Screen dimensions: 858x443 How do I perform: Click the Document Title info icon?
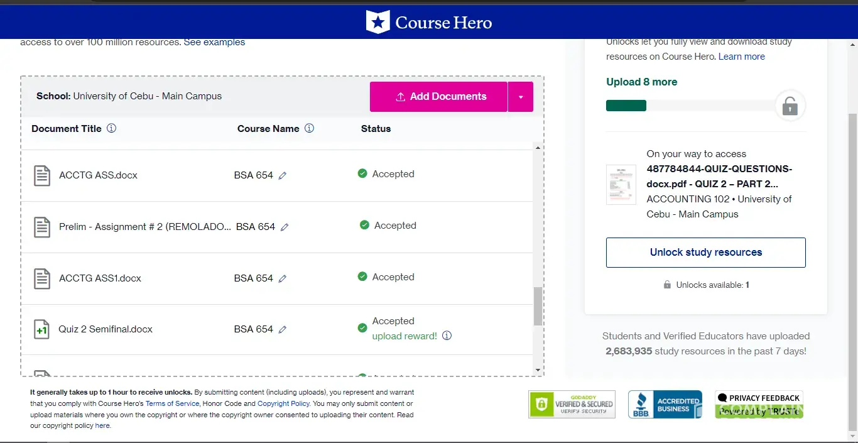111,128
